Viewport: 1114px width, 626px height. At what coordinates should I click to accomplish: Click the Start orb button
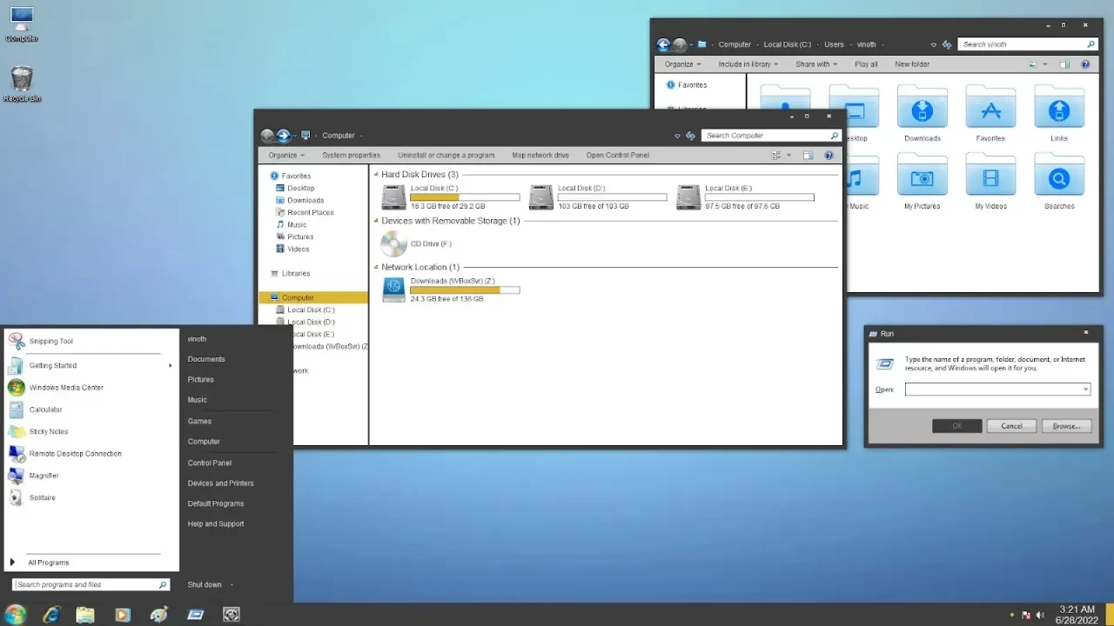(x=16, y=615)
